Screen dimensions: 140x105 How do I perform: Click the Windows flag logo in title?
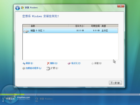pyautogui.click(x=22, y=8)
